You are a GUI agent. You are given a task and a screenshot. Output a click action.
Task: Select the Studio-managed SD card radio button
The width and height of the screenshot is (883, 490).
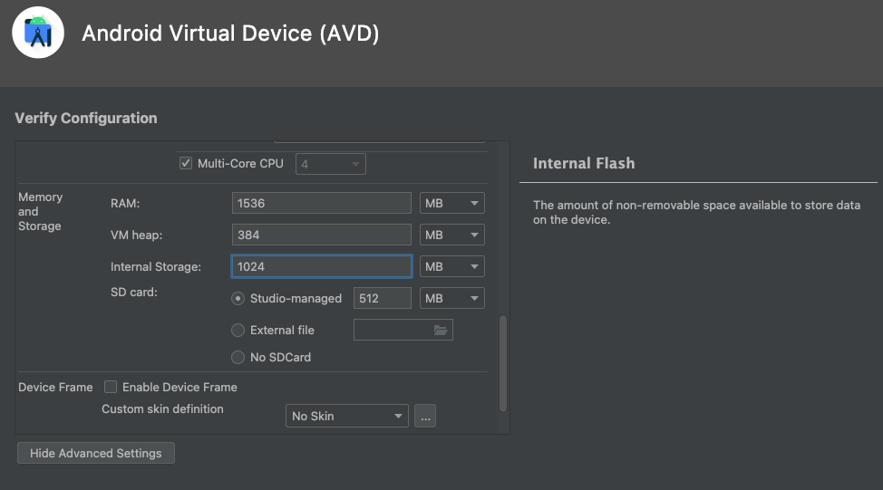coord(238,298)
